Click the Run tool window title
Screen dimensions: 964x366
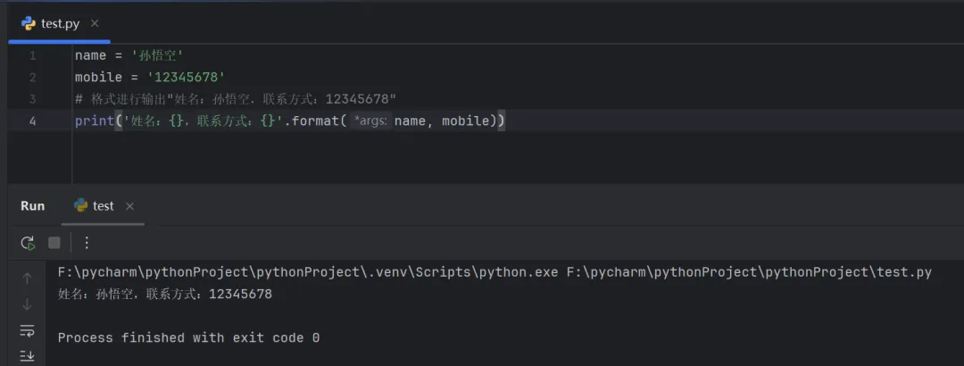point(33,206)
